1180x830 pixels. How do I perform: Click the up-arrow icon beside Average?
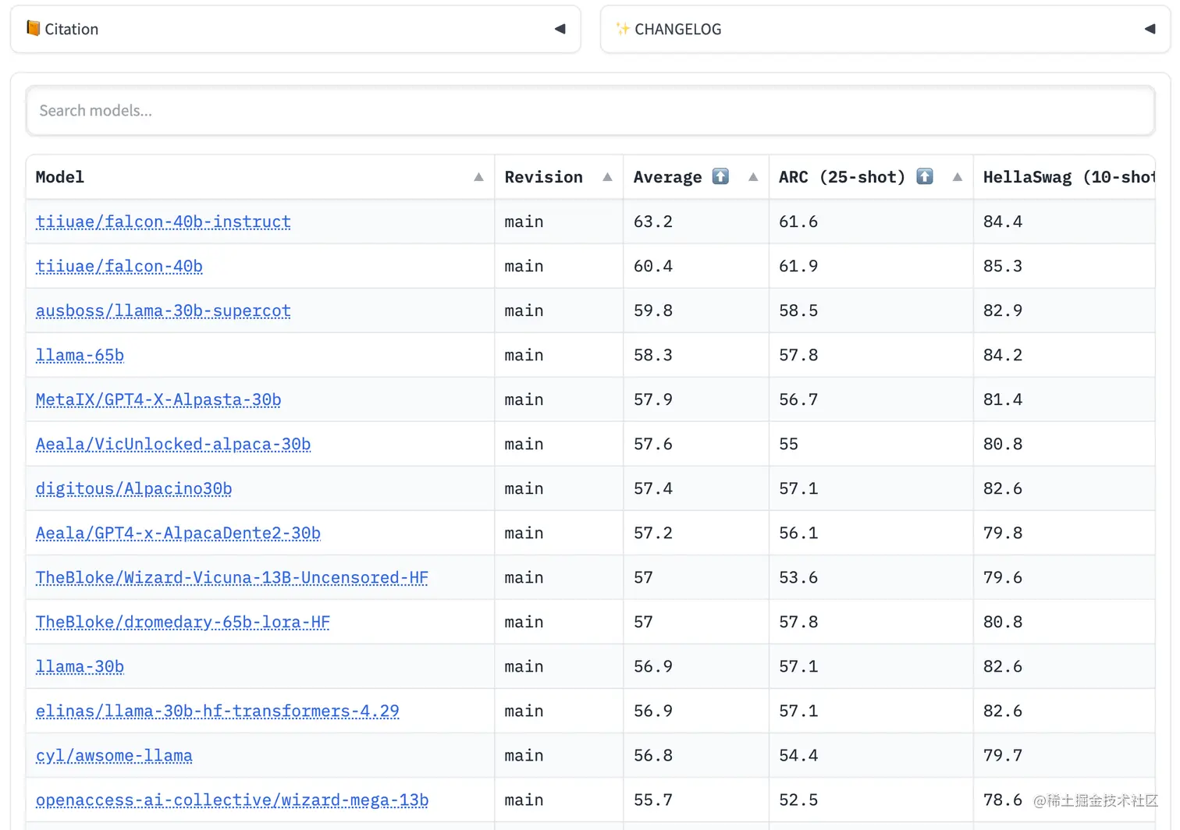720,176
